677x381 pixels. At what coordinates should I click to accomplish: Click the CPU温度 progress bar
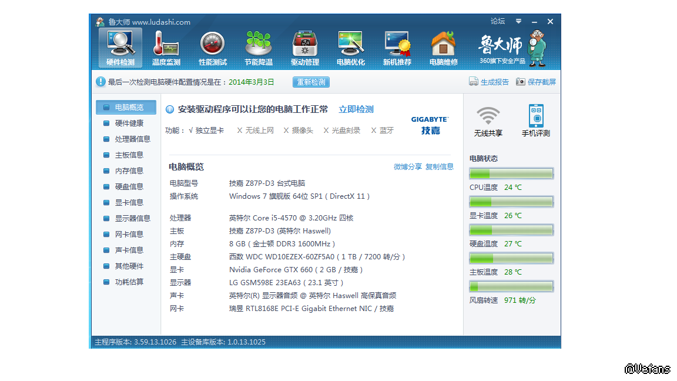tap(511, 173)
